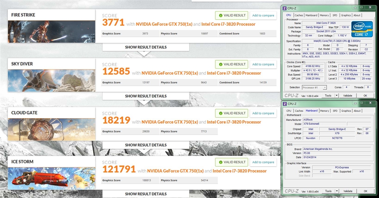379x198 pixels.
Task: Click Ice Storm score 121791
Action: coord(119,169)
